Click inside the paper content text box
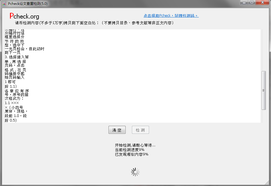Viewport: 271px width, 186px height. click(x=133, y=76)
